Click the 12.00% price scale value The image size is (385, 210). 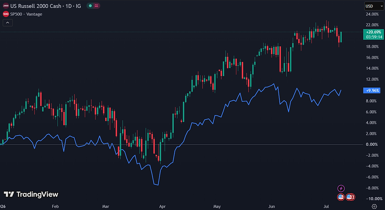click(372, 79)
